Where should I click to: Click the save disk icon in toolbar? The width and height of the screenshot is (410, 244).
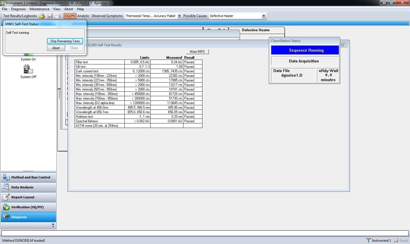pyautogui.click(x=50, y=16)
